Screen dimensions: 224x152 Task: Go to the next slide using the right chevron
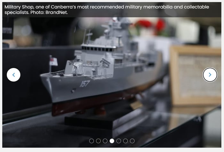point(210,75)
